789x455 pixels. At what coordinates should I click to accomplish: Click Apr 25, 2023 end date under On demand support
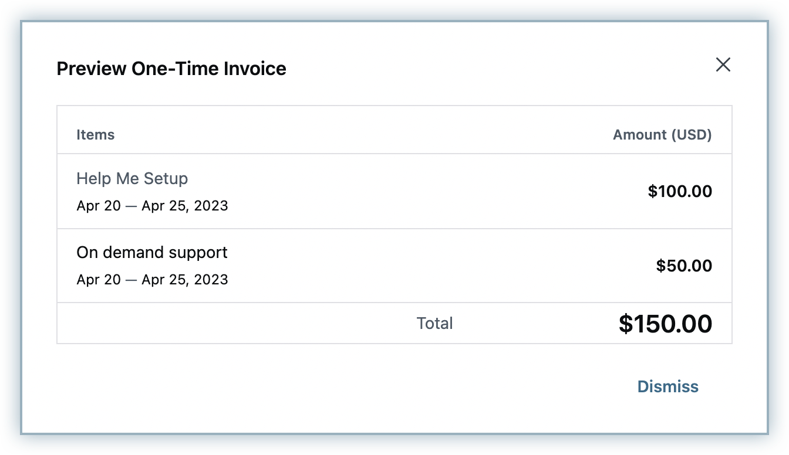point(184,280)
